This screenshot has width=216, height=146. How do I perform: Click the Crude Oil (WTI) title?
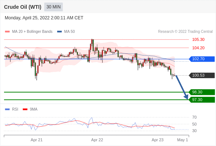pyautogui.click(x=23, y=7)
